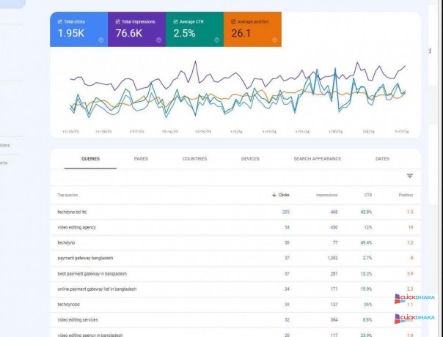
Task: Click the 205 clicks value
Action: [285, 212]
